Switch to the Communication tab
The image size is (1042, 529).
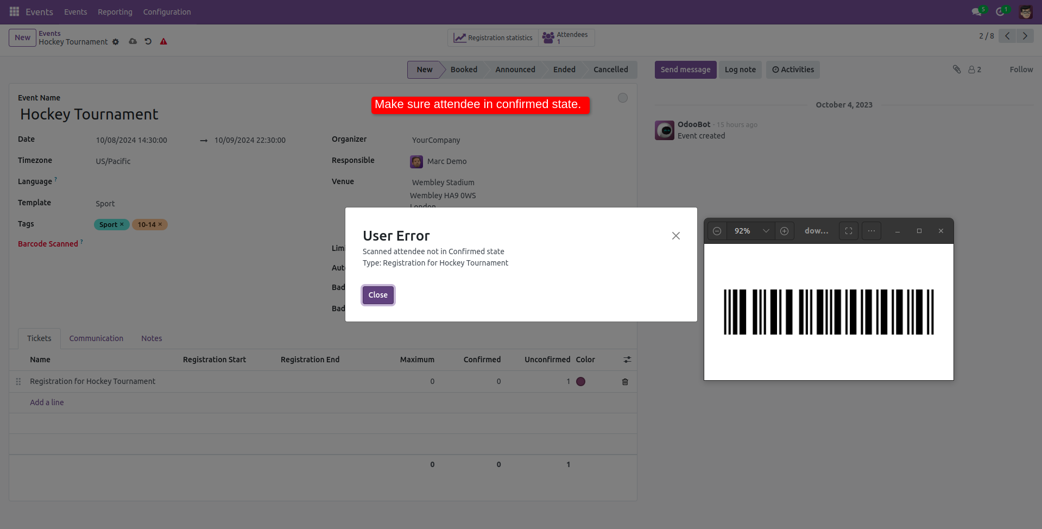96,338
